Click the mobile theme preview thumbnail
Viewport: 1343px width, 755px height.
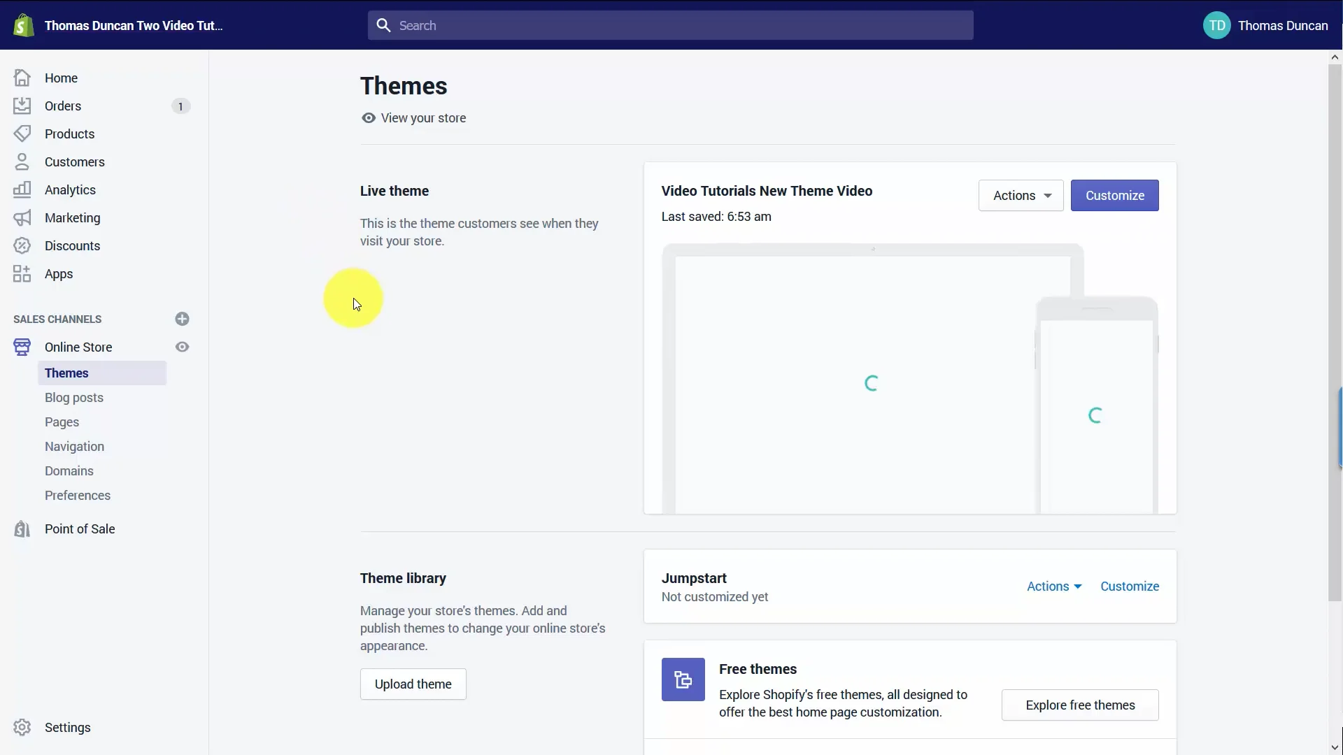coord(1096,405)
